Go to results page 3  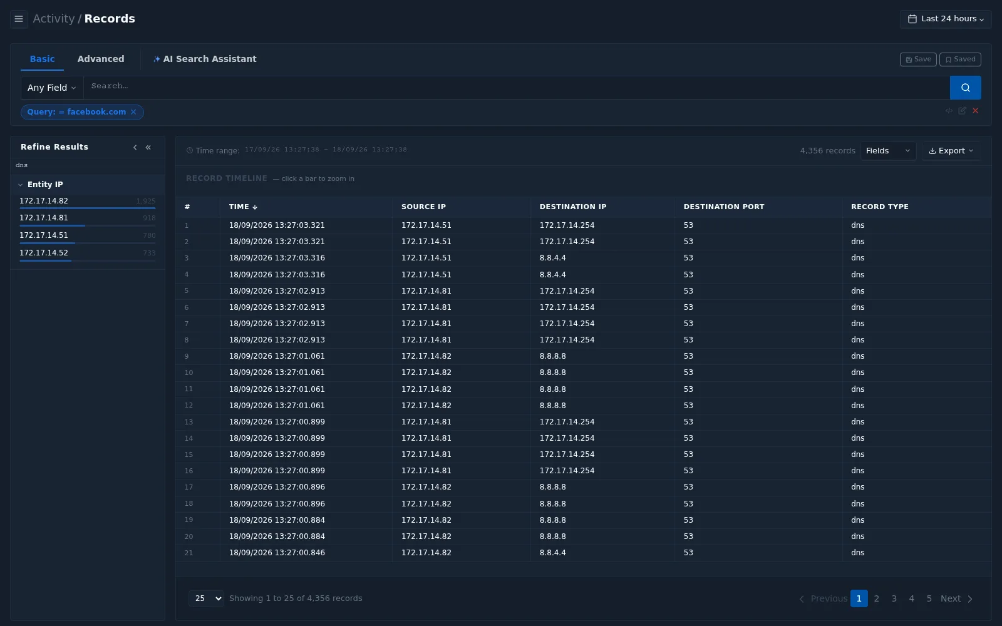tap(894, 598)
